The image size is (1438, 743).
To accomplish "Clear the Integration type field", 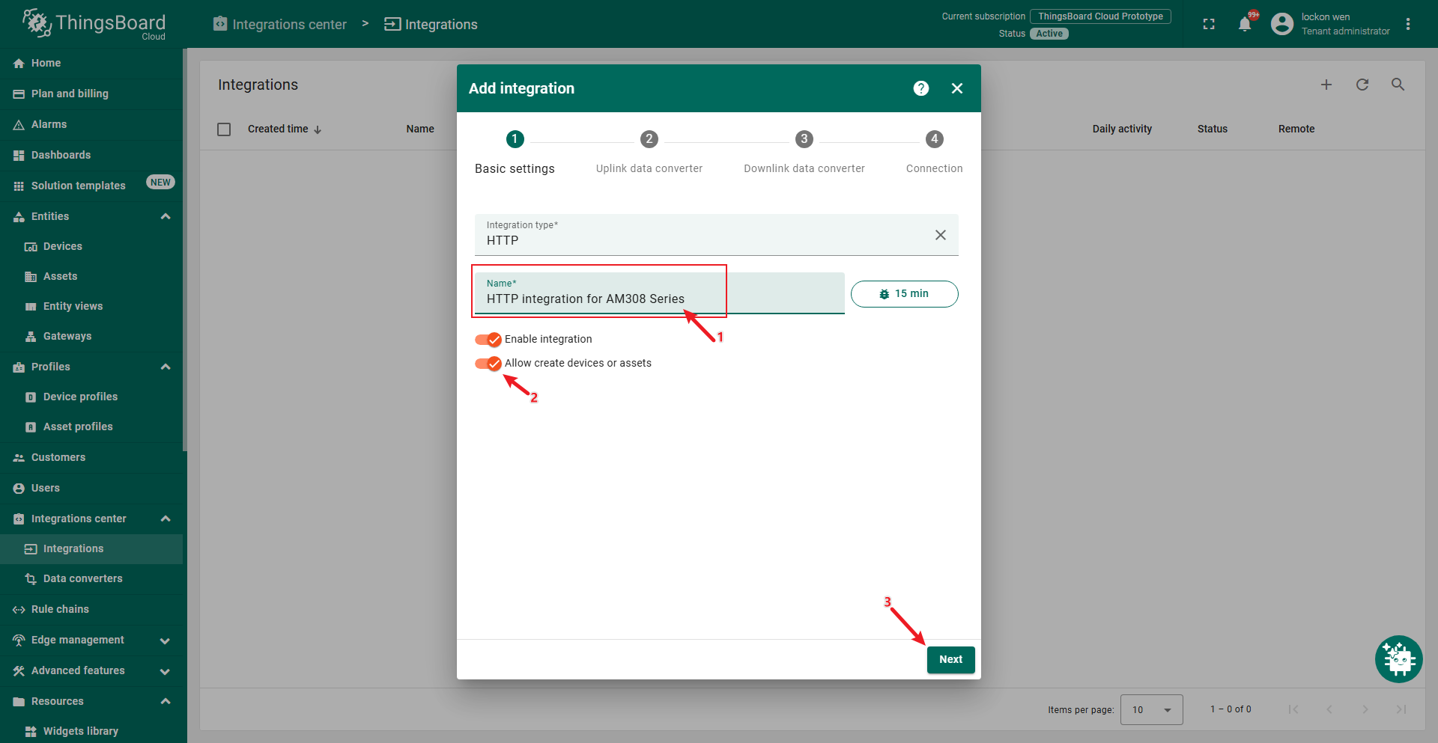I will pos(941,235).
